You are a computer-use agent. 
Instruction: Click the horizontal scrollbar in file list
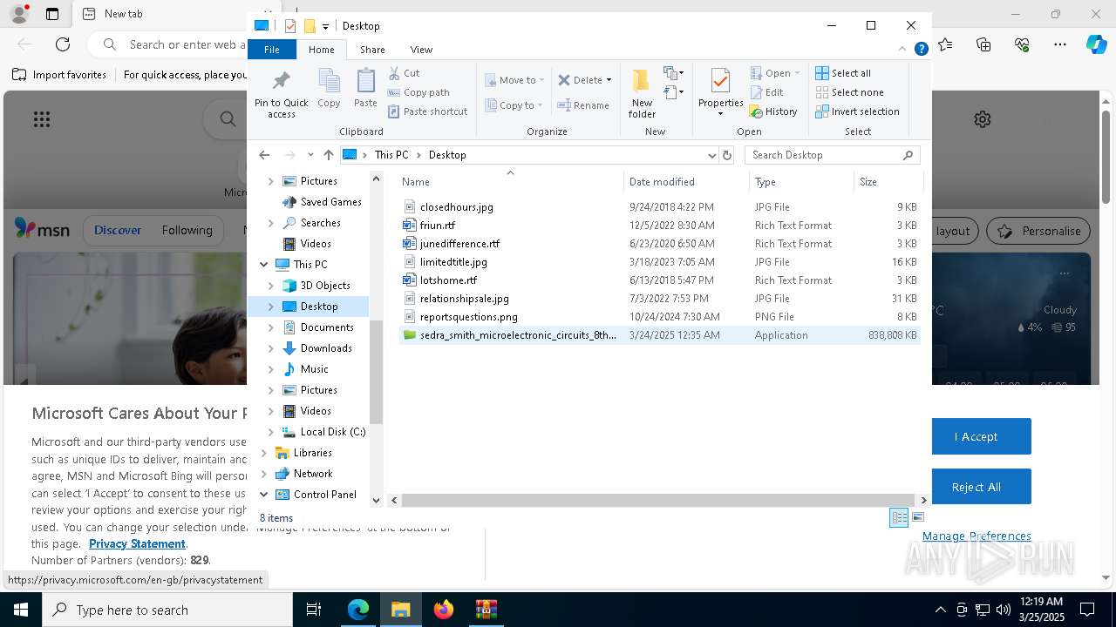point(659,500)
